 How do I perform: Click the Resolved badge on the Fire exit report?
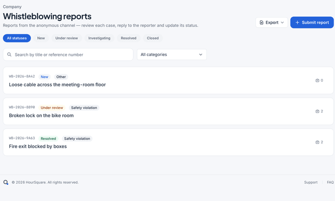[48, 138]
